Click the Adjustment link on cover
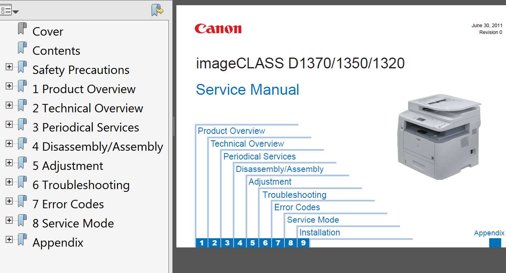This screenshot has width=506, height=273. [x=270, y=181]
